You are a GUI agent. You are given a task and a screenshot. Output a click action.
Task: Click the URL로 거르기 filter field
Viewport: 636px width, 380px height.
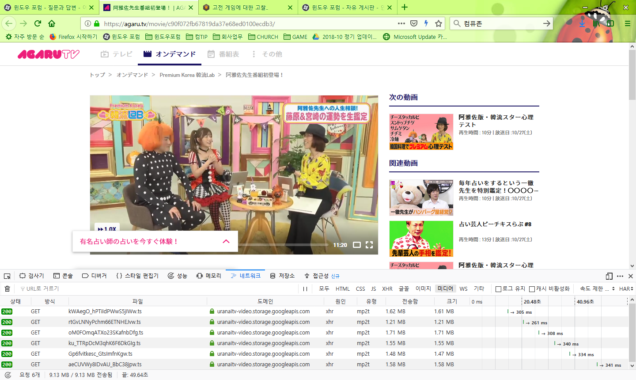click(x=159, y=289)
